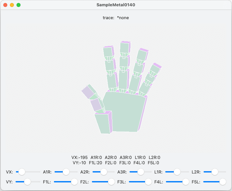This screenshot has height=191, width=232.
Task: Click the yellow minimize window button
Action: (x=12, y=5)
